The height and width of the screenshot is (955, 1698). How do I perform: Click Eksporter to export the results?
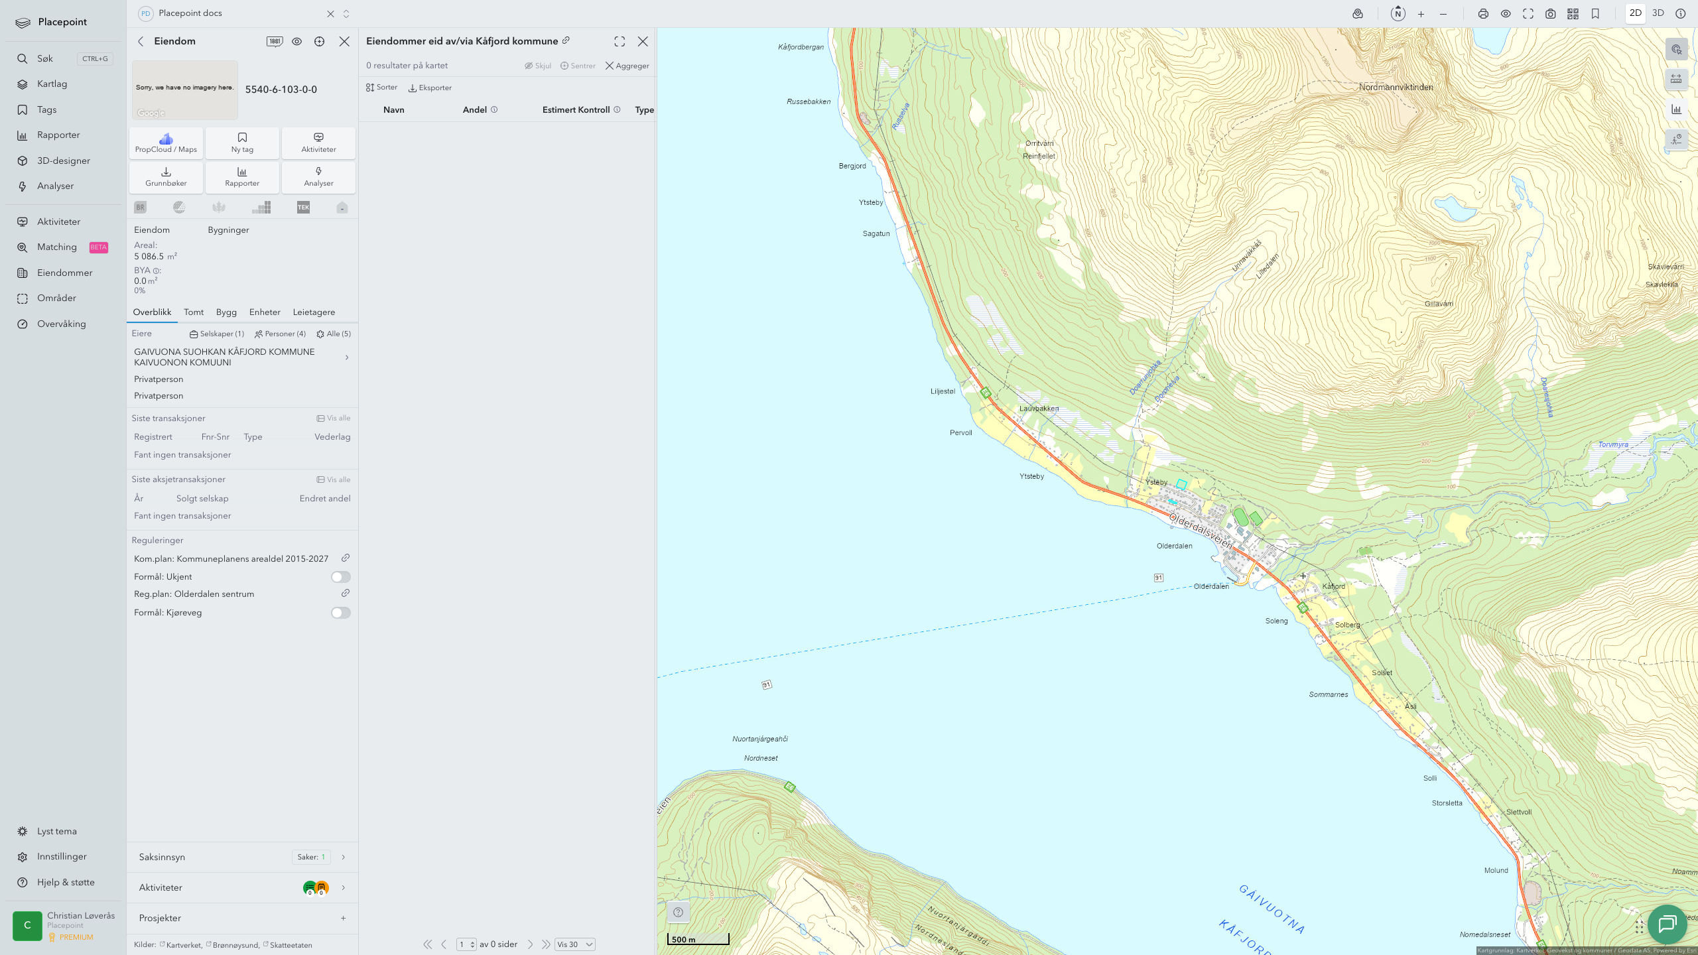click(x=430, y=88)
